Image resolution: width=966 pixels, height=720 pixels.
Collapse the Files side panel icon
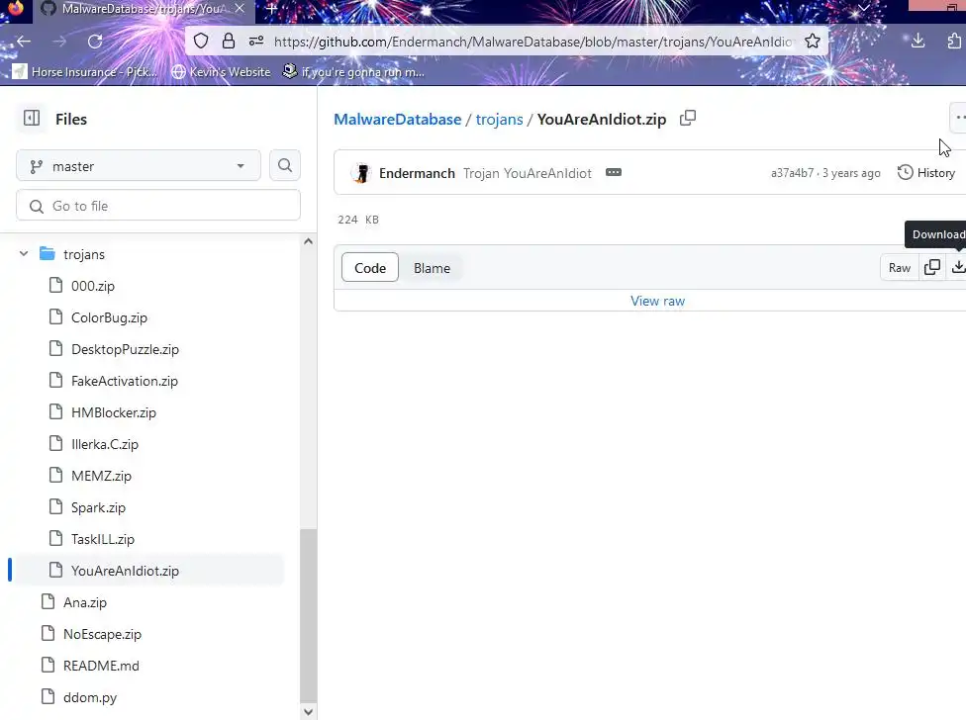coord(32,118)
